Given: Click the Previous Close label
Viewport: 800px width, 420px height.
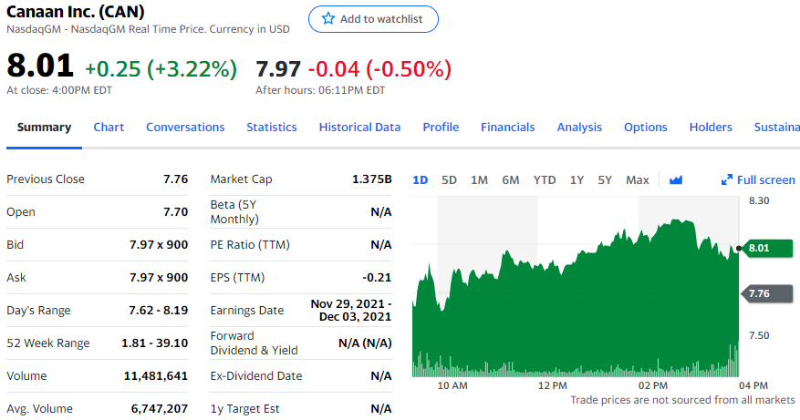Looking at the screenshot, I should click(46, 179).
